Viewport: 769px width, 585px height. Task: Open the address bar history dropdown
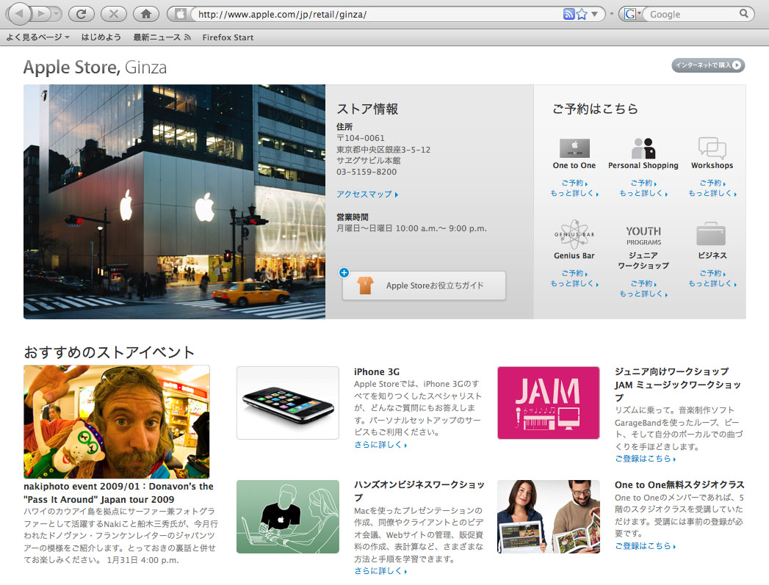pyautogui.click(x=594, y=14)
